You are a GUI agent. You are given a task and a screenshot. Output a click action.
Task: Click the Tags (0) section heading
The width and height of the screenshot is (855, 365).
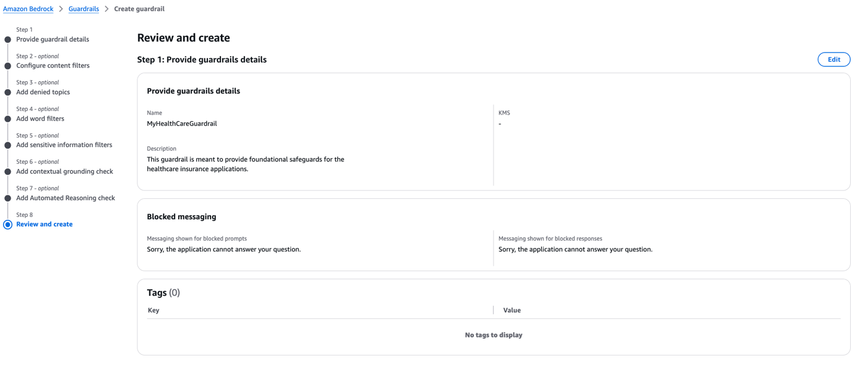click(x=164, y=292)
